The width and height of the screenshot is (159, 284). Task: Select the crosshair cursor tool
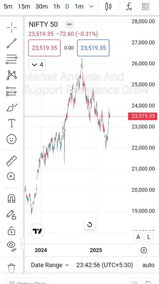pyautogui.click(x=11, y=28)
